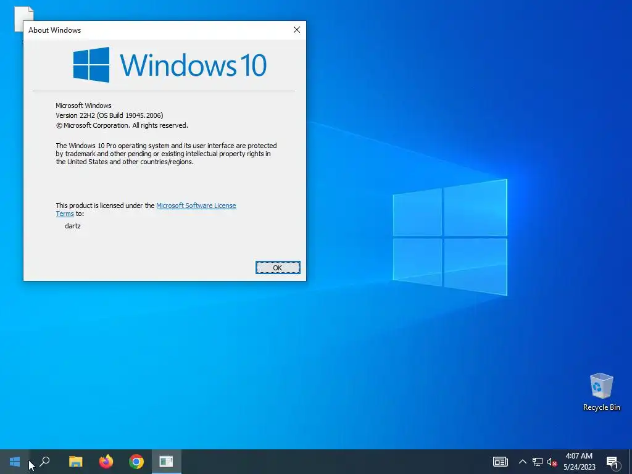The image size is (632, 474).
Task: Click the Microsoft Corporation copyright line
Action: pos(122,125)
